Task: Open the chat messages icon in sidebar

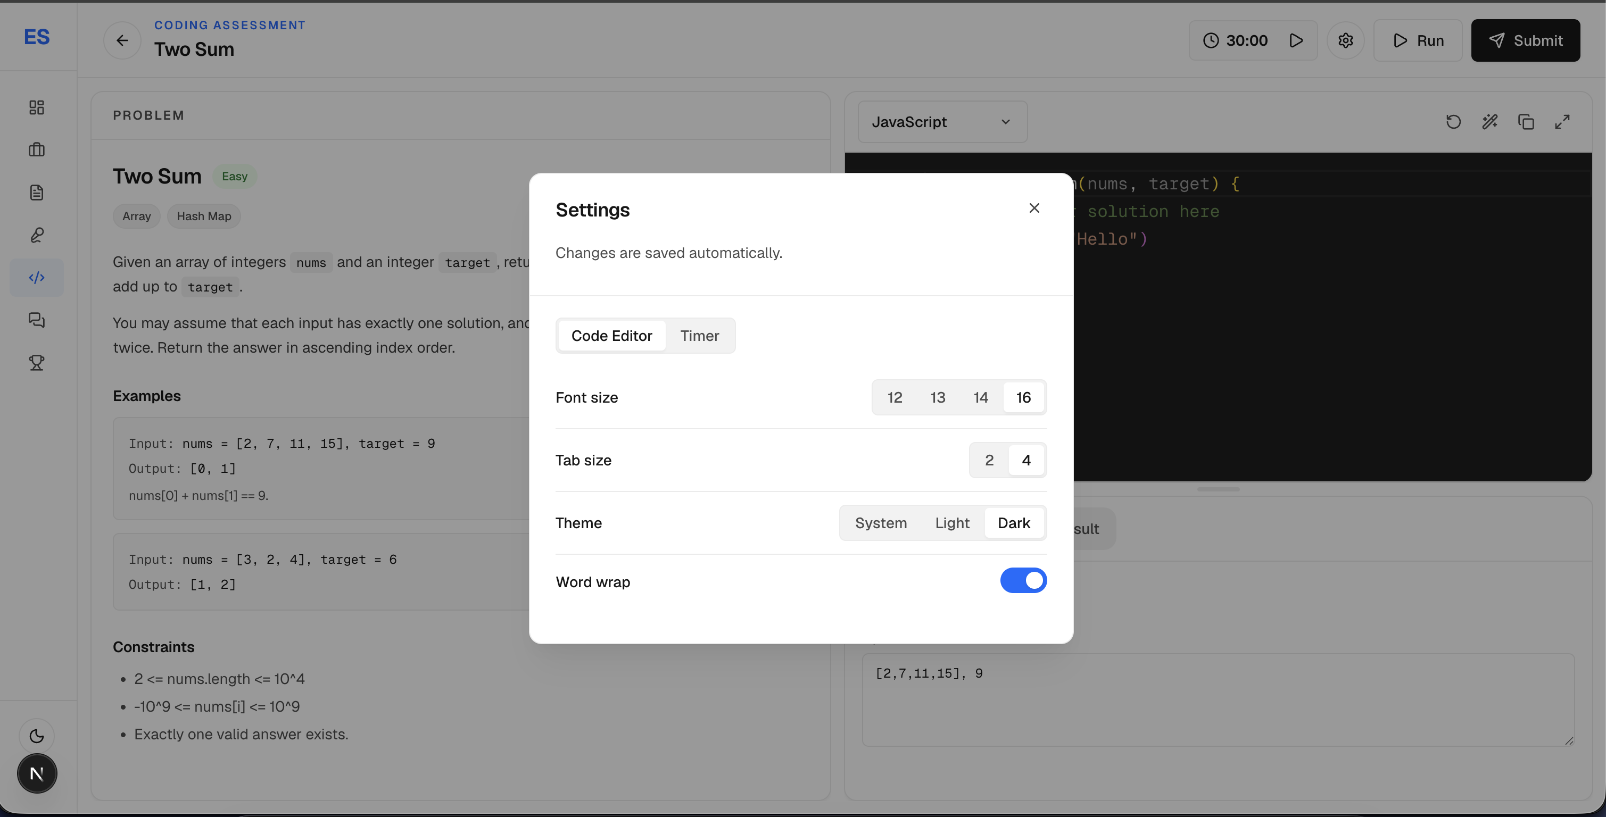Action: click(37, 320)
